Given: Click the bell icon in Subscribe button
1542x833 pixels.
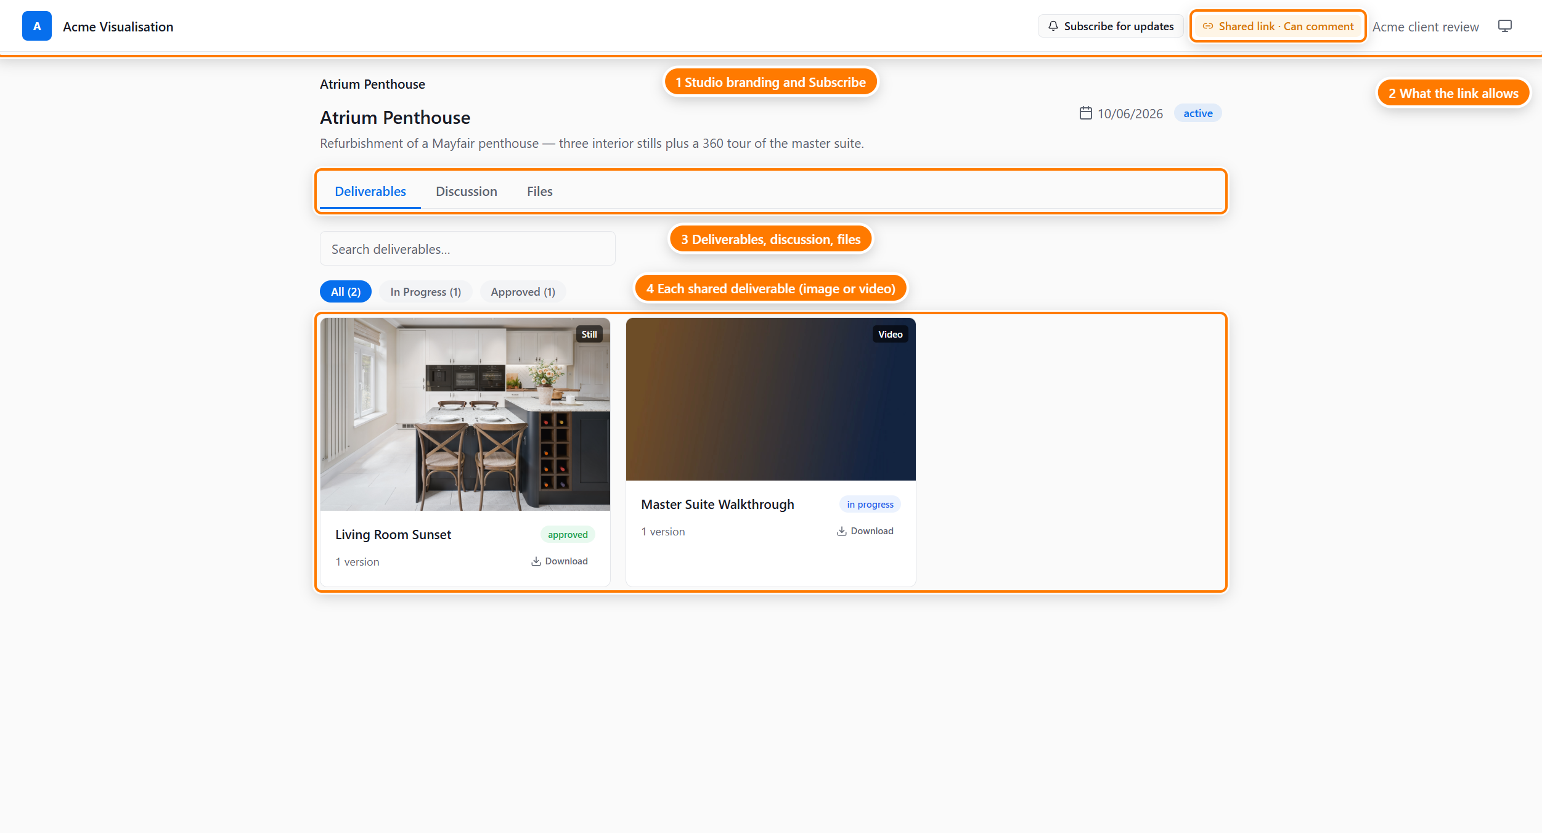Looking at the screenshot, I should click(1053, 26).
